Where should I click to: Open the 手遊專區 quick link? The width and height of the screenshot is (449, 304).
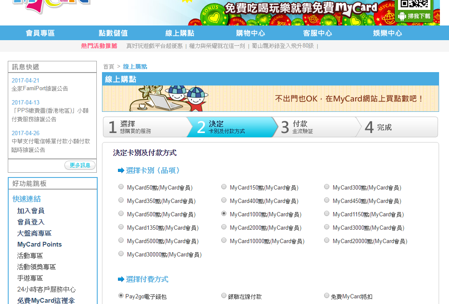click(30, 278)
